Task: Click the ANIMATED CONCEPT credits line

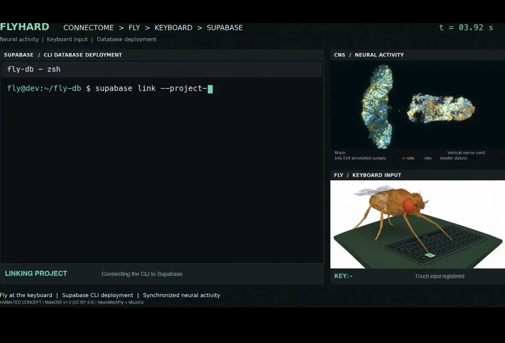Action: (x=72, y=302)
